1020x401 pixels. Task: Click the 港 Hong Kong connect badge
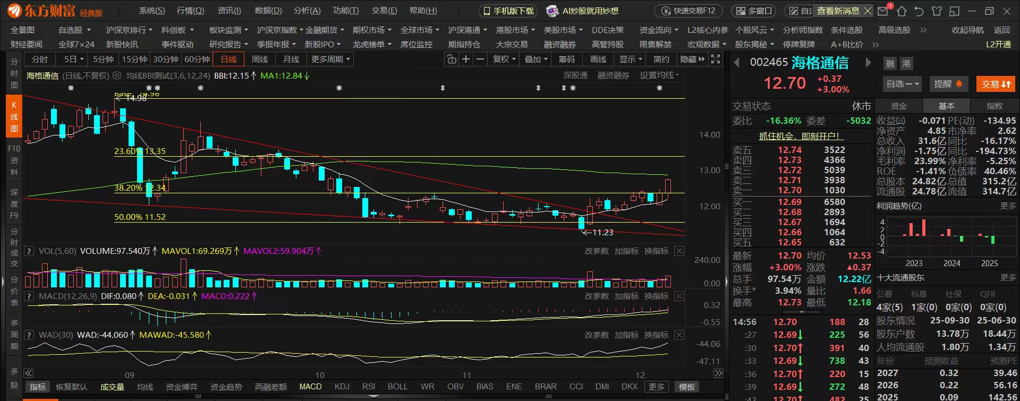(906, 63)
